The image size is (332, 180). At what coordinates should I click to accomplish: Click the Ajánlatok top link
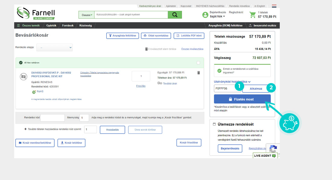(x=171, y=6)
